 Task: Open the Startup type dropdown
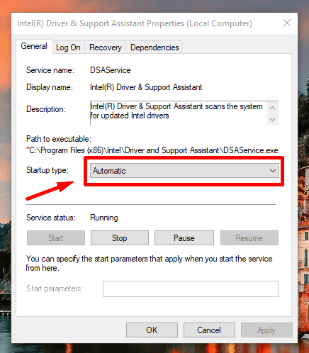[x=184, y=171]
